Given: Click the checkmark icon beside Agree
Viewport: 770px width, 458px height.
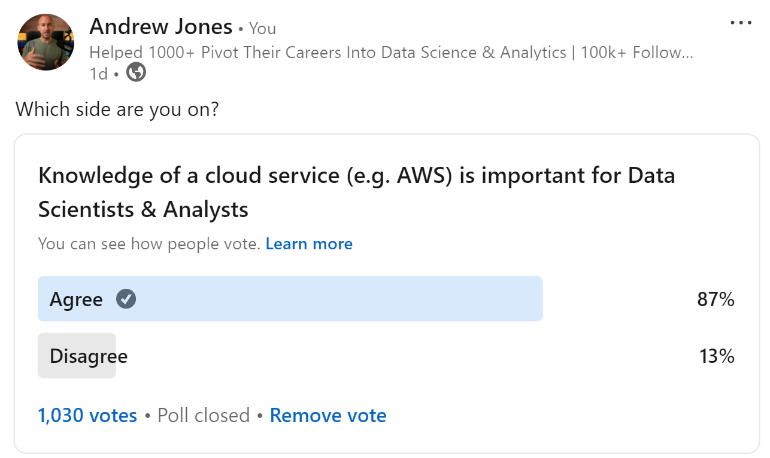Looking at the screenshot, I should tap(126, 299).
